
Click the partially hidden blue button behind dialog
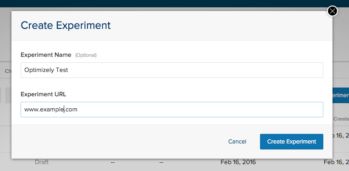[341, 95]
